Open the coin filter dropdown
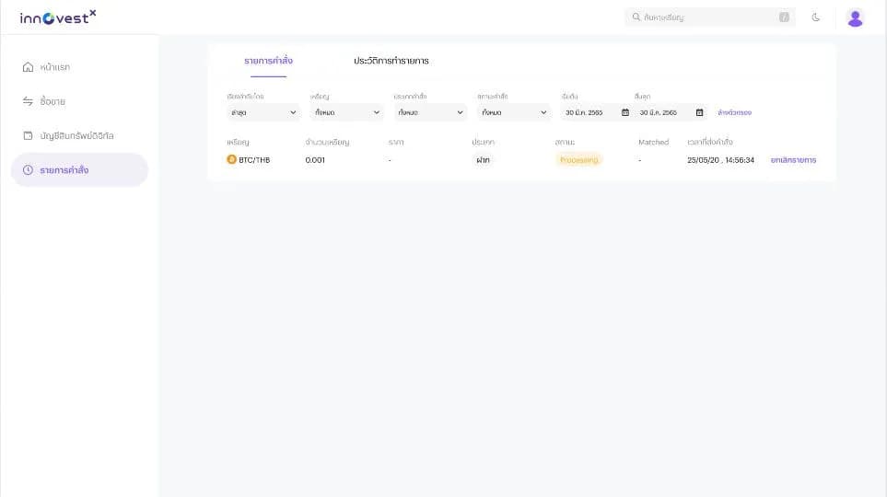This screenshot has width=887, height=497. (x=346, y=112)
